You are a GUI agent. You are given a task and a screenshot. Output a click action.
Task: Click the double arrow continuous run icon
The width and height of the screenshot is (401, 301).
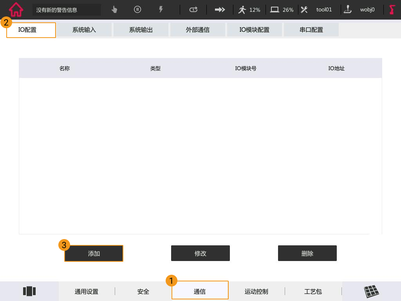(x=220, y=10)
